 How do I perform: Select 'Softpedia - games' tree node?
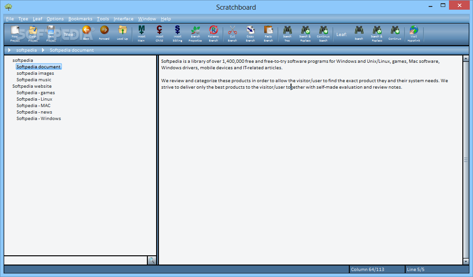click(36, 92)
